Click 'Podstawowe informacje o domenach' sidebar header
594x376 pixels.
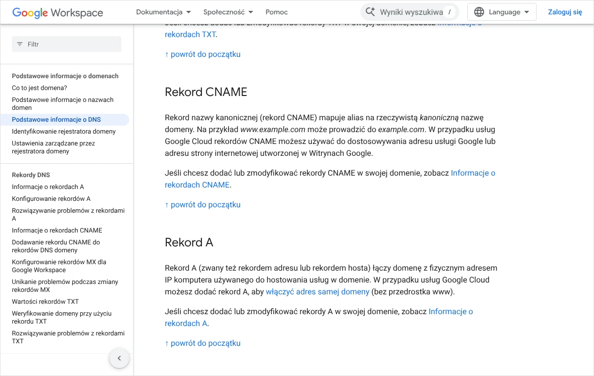point(65,76)
